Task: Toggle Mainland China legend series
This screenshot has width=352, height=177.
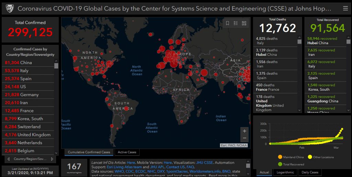Action: click(291, 157)
